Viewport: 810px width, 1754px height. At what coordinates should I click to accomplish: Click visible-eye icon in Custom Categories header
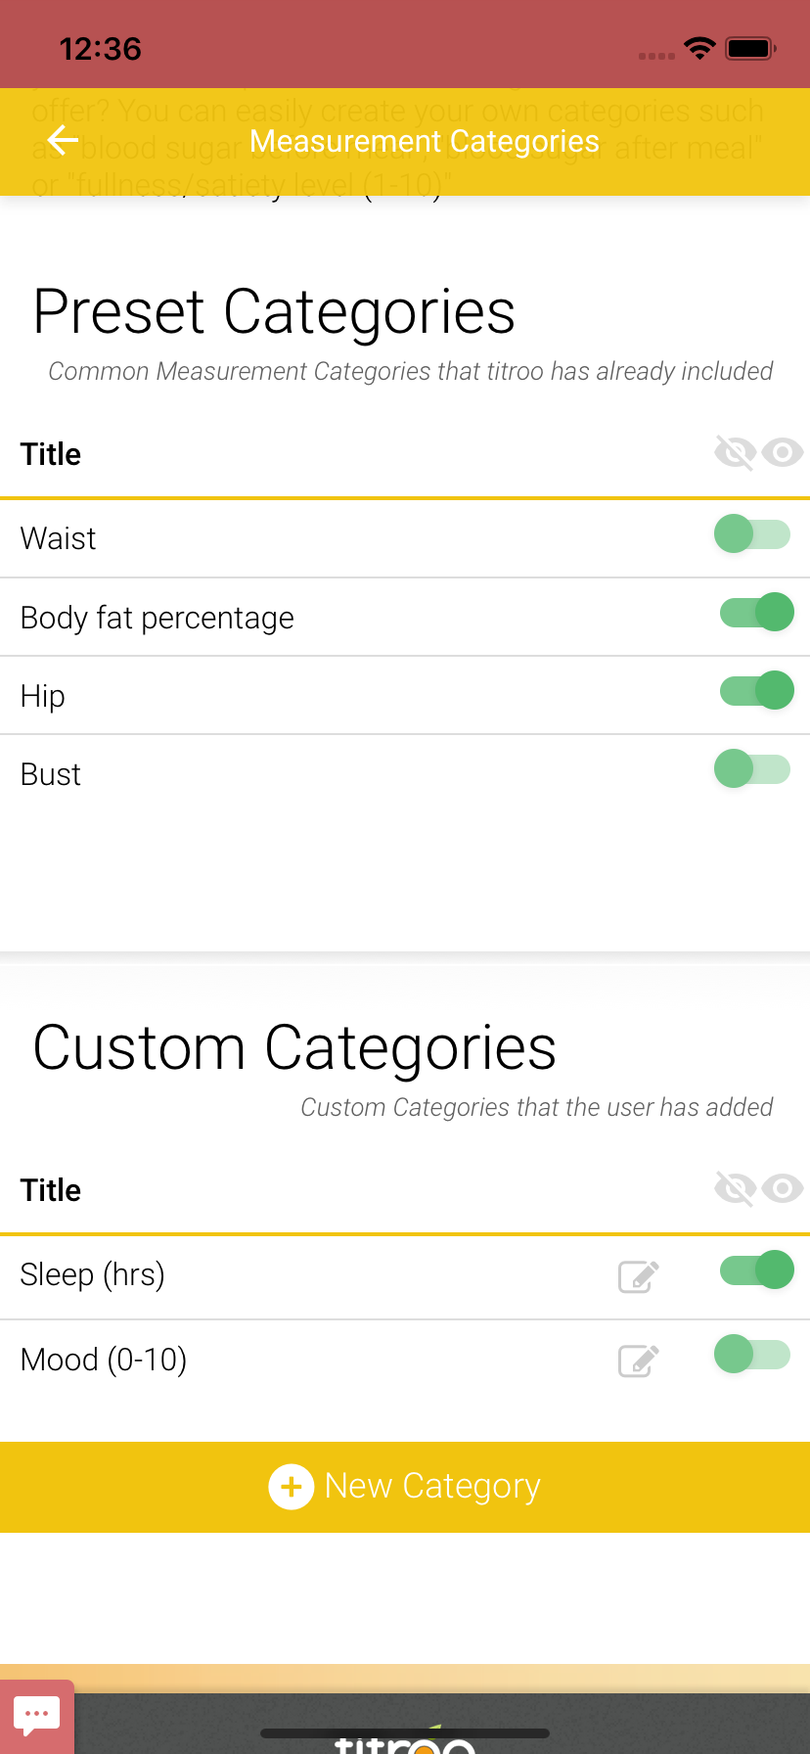click(783, 1189)
